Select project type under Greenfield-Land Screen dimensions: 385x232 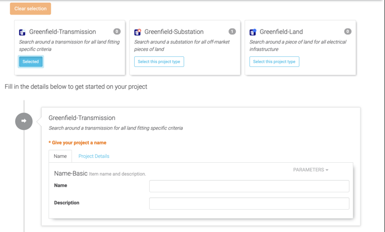click(274, 62)
